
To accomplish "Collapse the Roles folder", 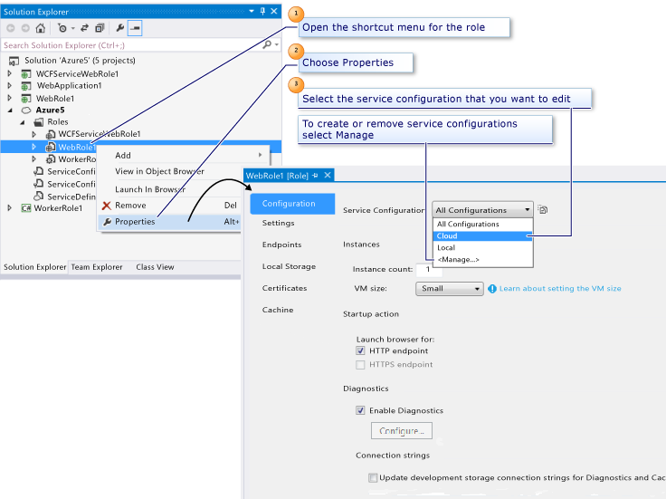I will 23,122.
